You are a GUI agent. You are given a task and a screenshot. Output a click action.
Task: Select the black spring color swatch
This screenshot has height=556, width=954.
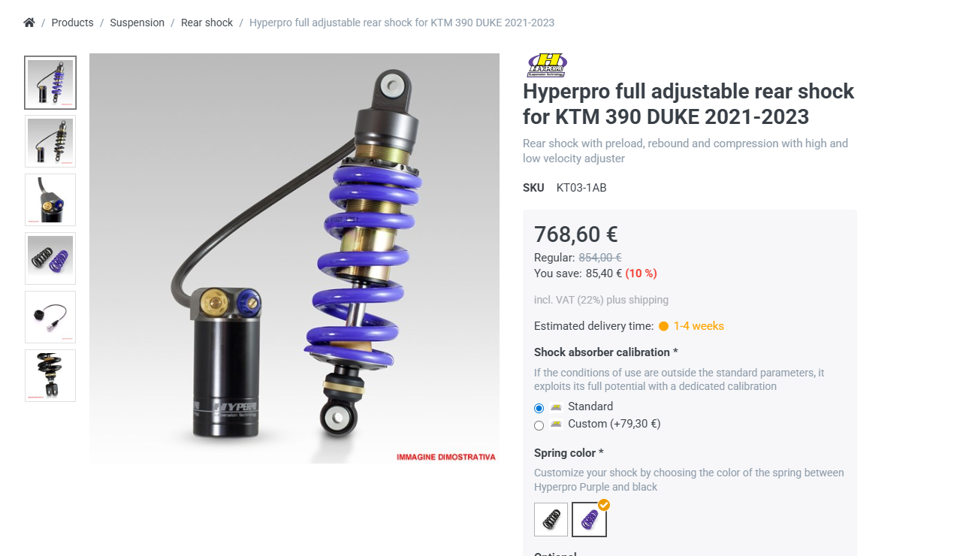(551, 519)
